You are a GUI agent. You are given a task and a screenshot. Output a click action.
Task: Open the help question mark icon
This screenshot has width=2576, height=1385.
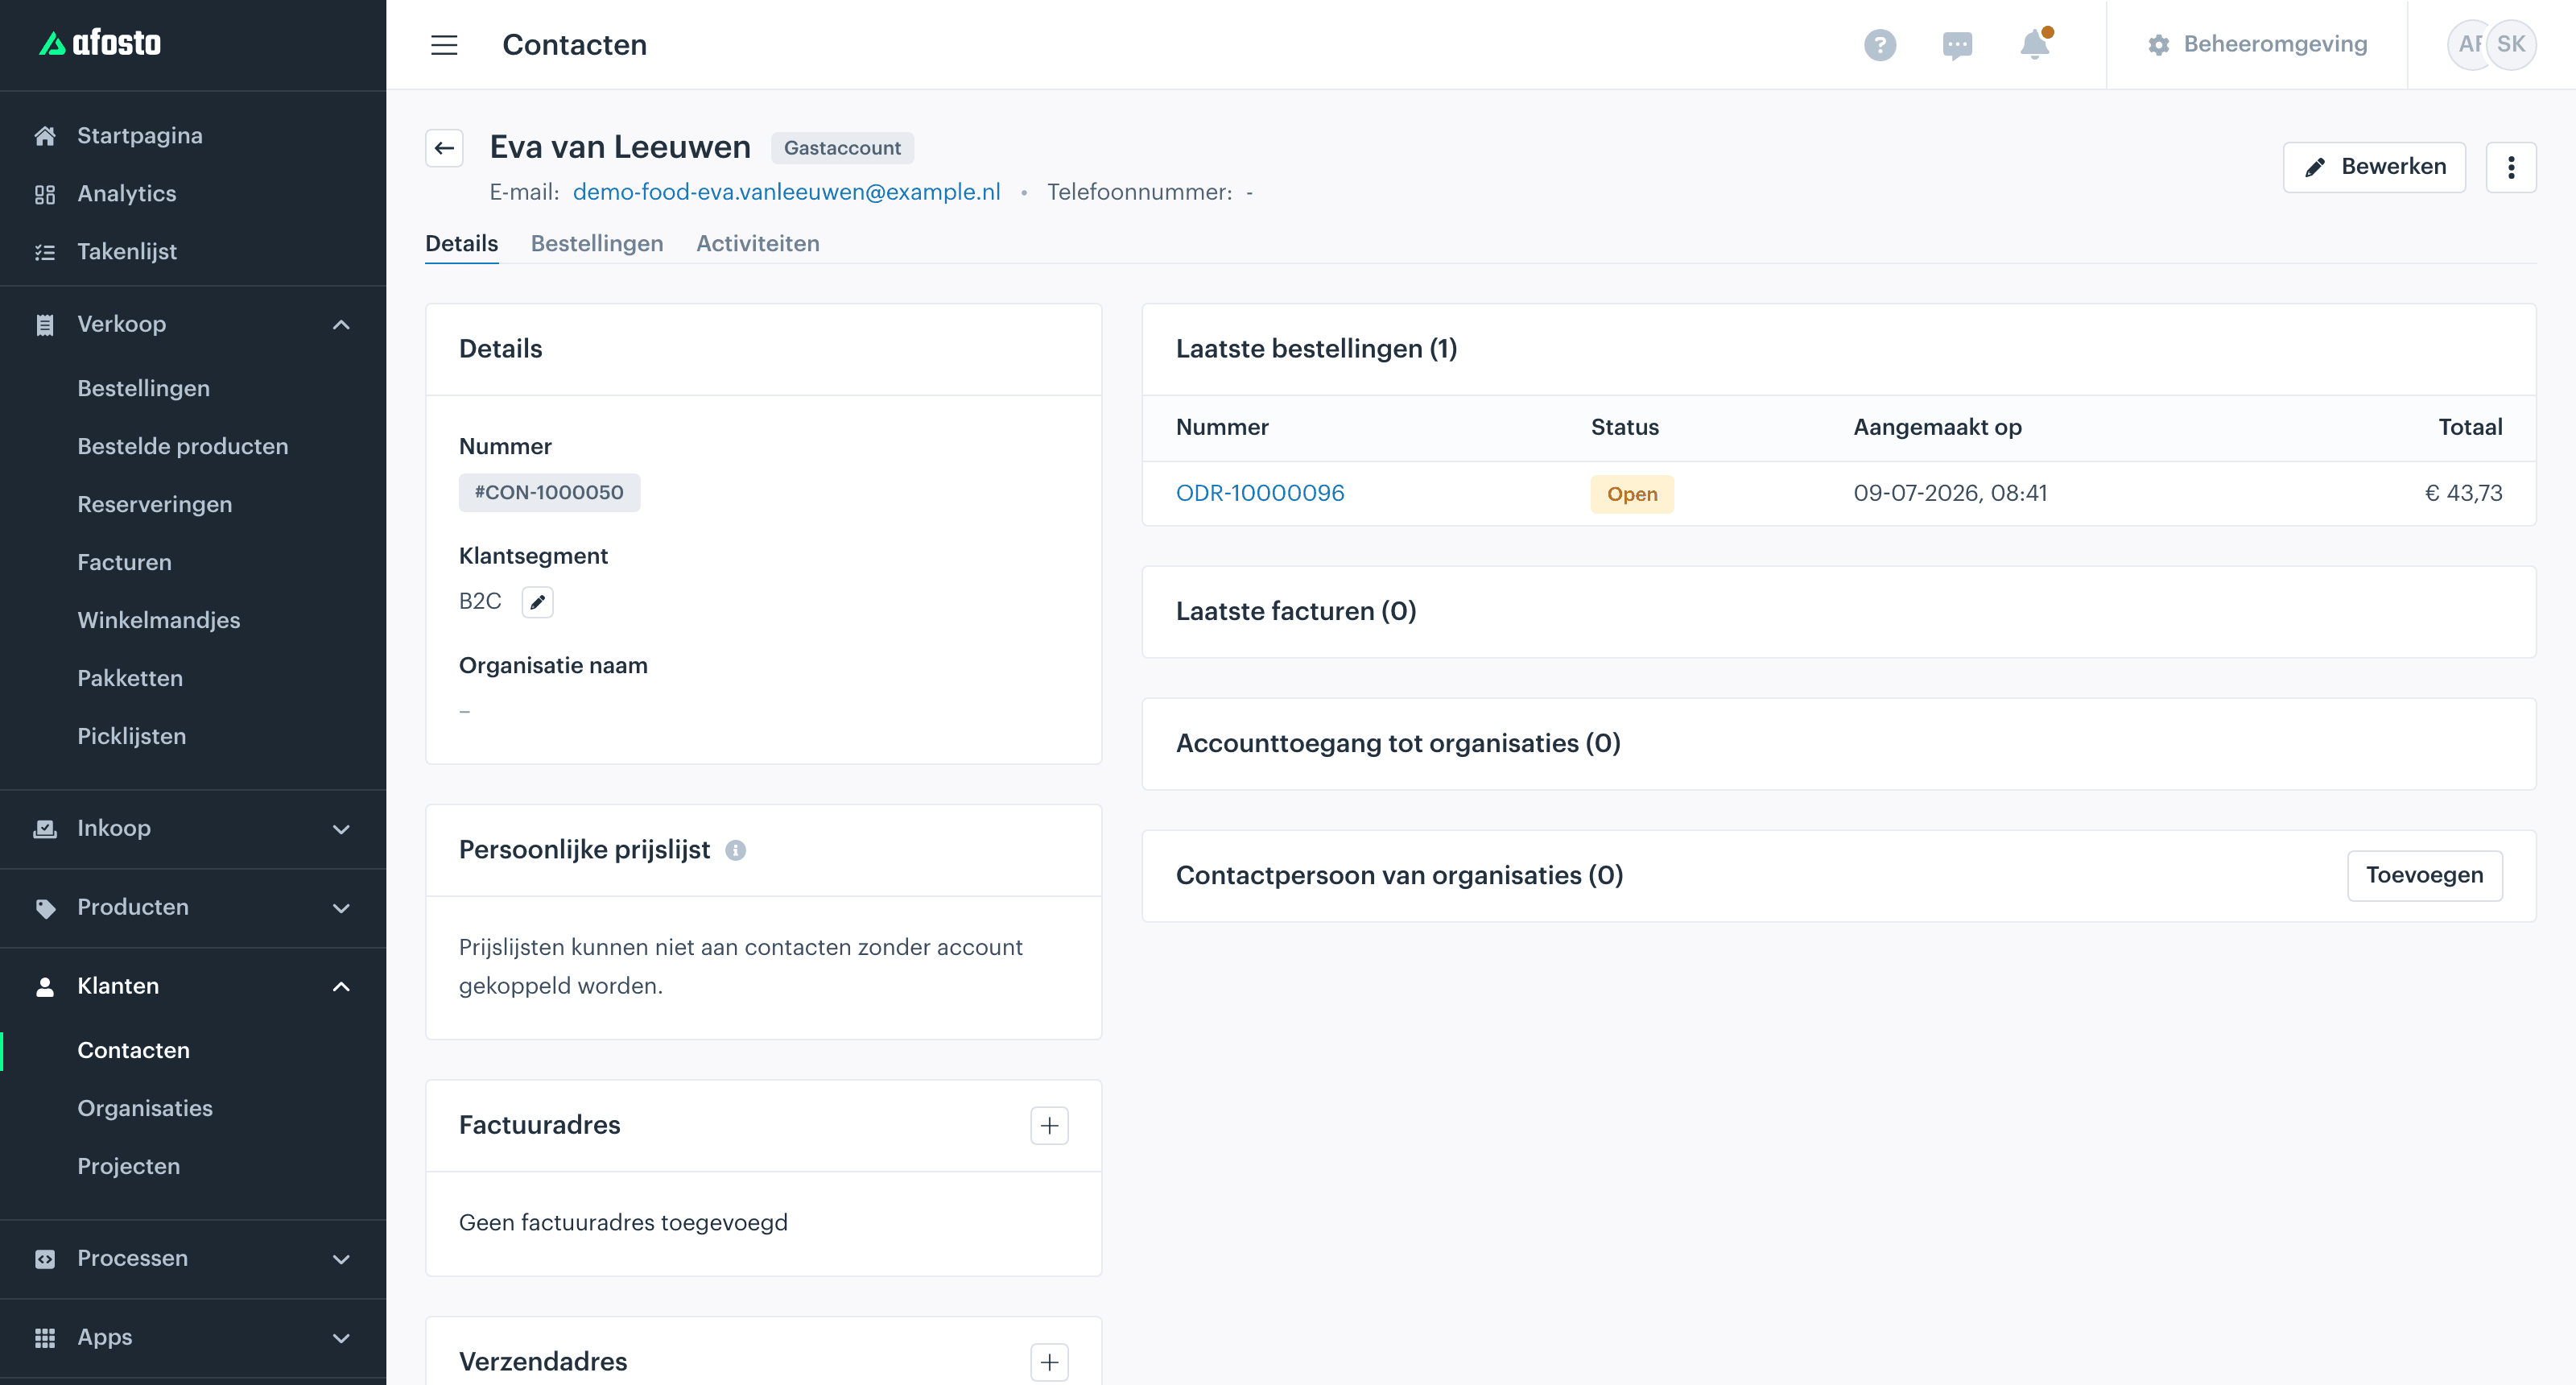[1880, 45]
